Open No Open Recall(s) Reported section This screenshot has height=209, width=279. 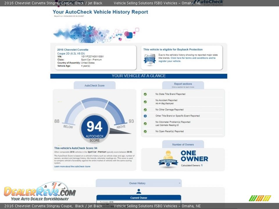pos(169,131)
